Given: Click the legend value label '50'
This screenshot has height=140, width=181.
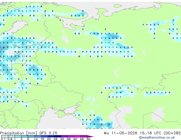Looking at the screenshot, I should coord(88,139).
